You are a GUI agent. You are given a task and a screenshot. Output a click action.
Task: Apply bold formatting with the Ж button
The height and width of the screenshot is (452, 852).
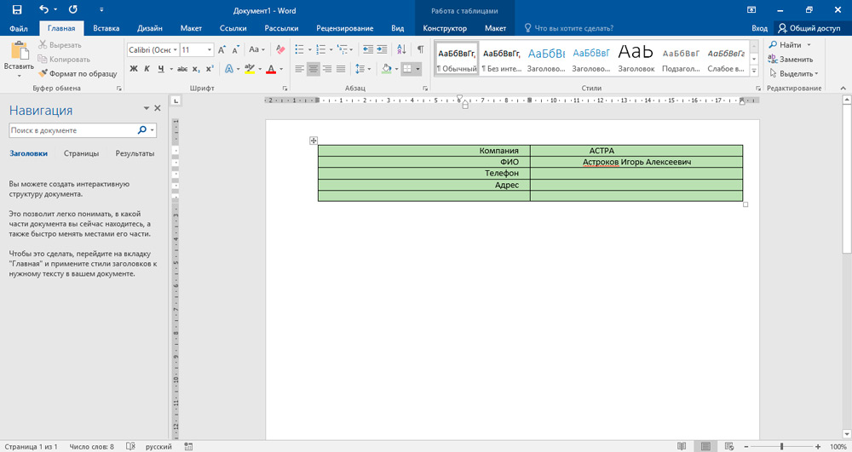[x=134, y=69]
